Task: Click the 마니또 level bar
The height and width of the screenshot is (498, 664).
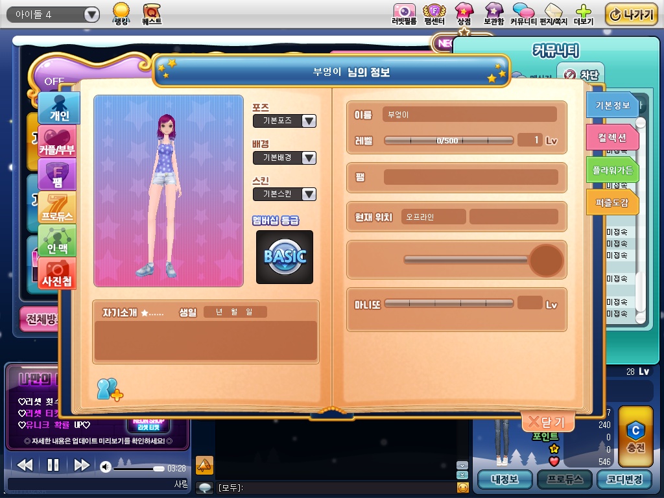Action: pyautogui.click(x=449, y=303)
